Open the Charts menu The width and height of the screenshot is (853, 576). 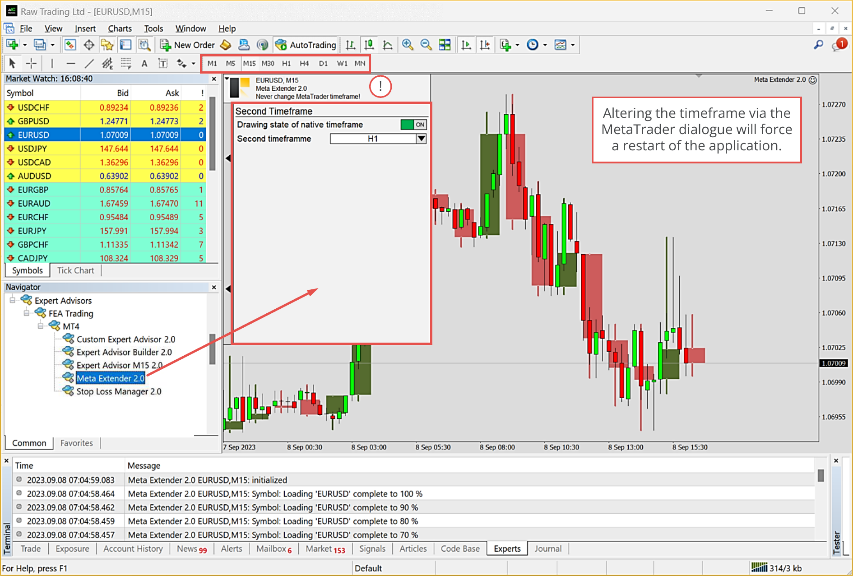click(120, 28)
